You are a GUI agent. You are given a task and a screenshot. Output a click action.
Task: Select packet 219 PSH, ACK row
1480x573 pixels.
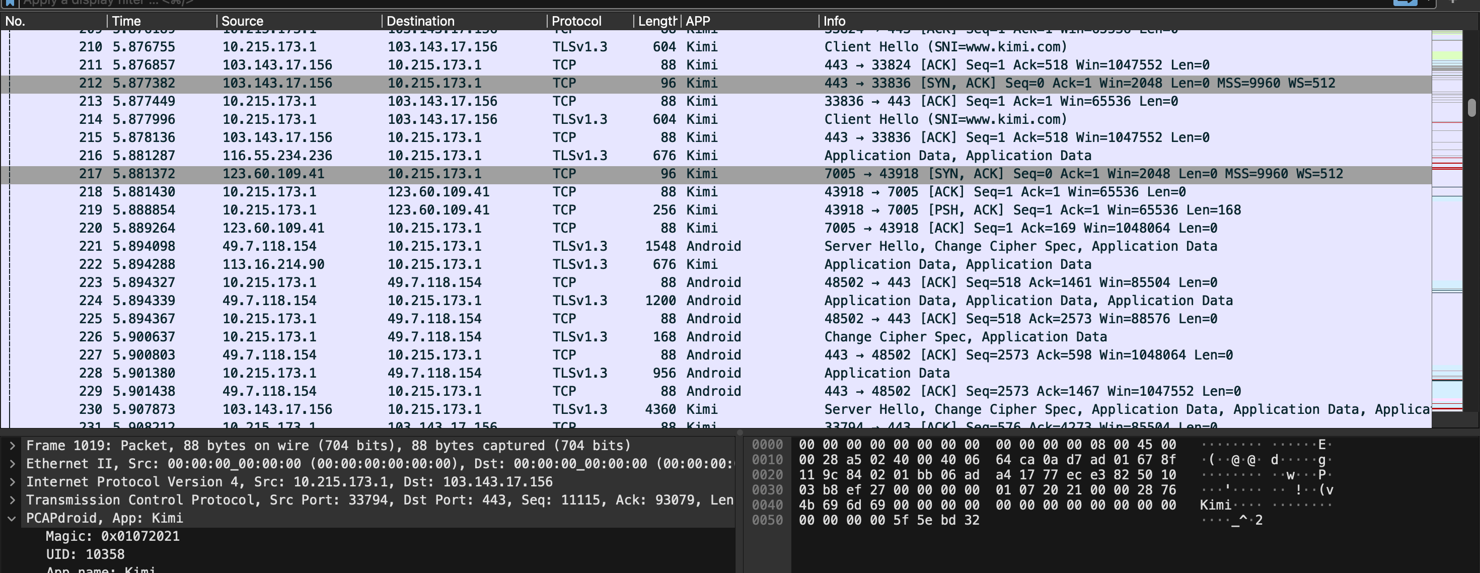[716, 210]
